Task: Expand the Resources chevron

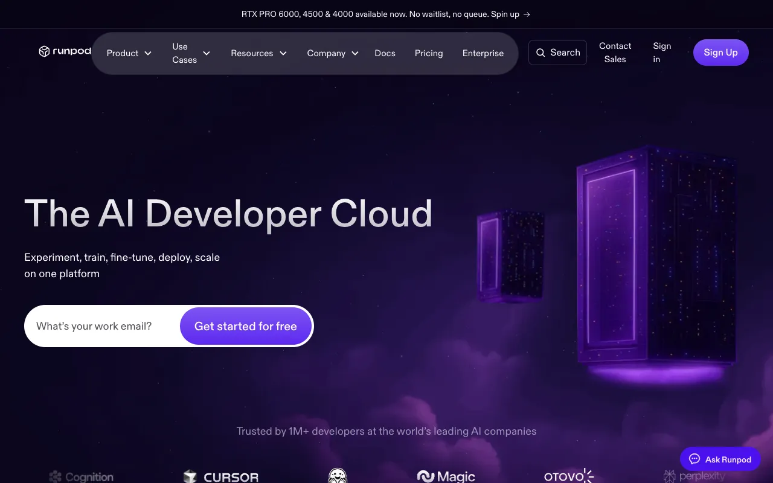Action: click(x=283, y=53)
